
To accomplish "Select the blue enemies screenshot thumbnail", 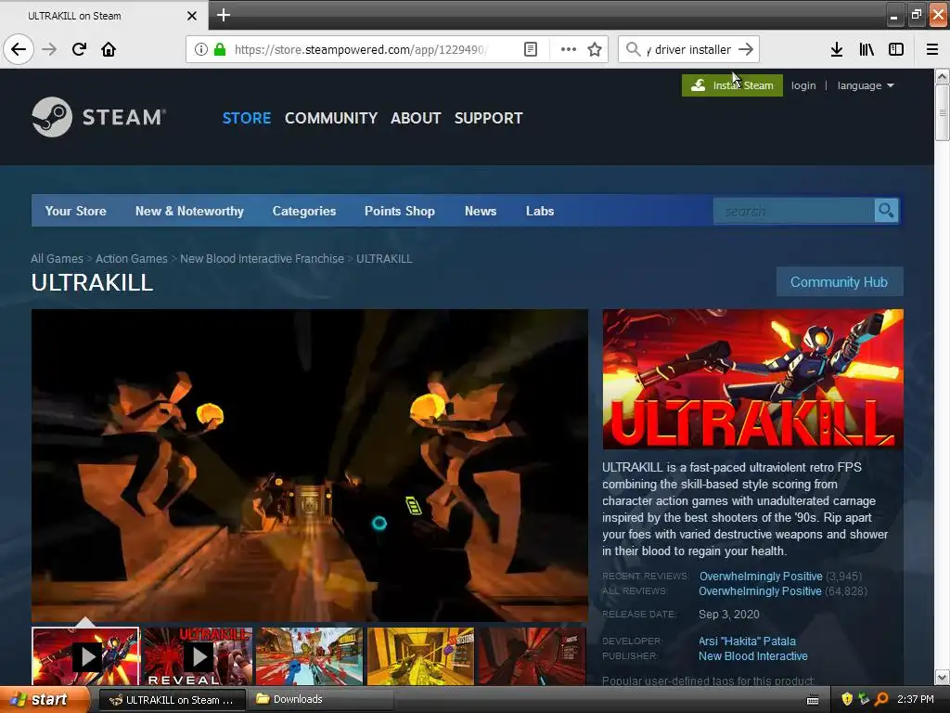I will click(x=309, y=656).
